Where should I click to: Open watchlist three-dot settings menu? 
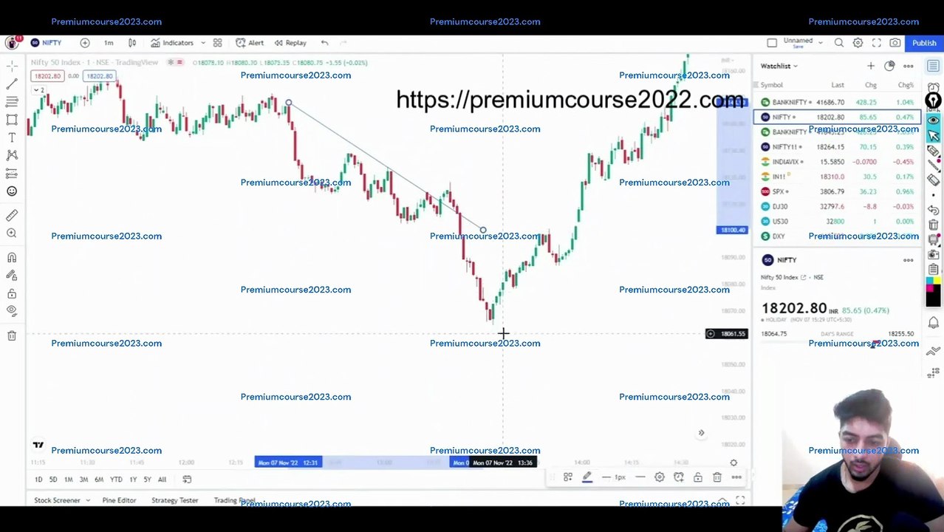pyautogui.click(x=909, y=66)
